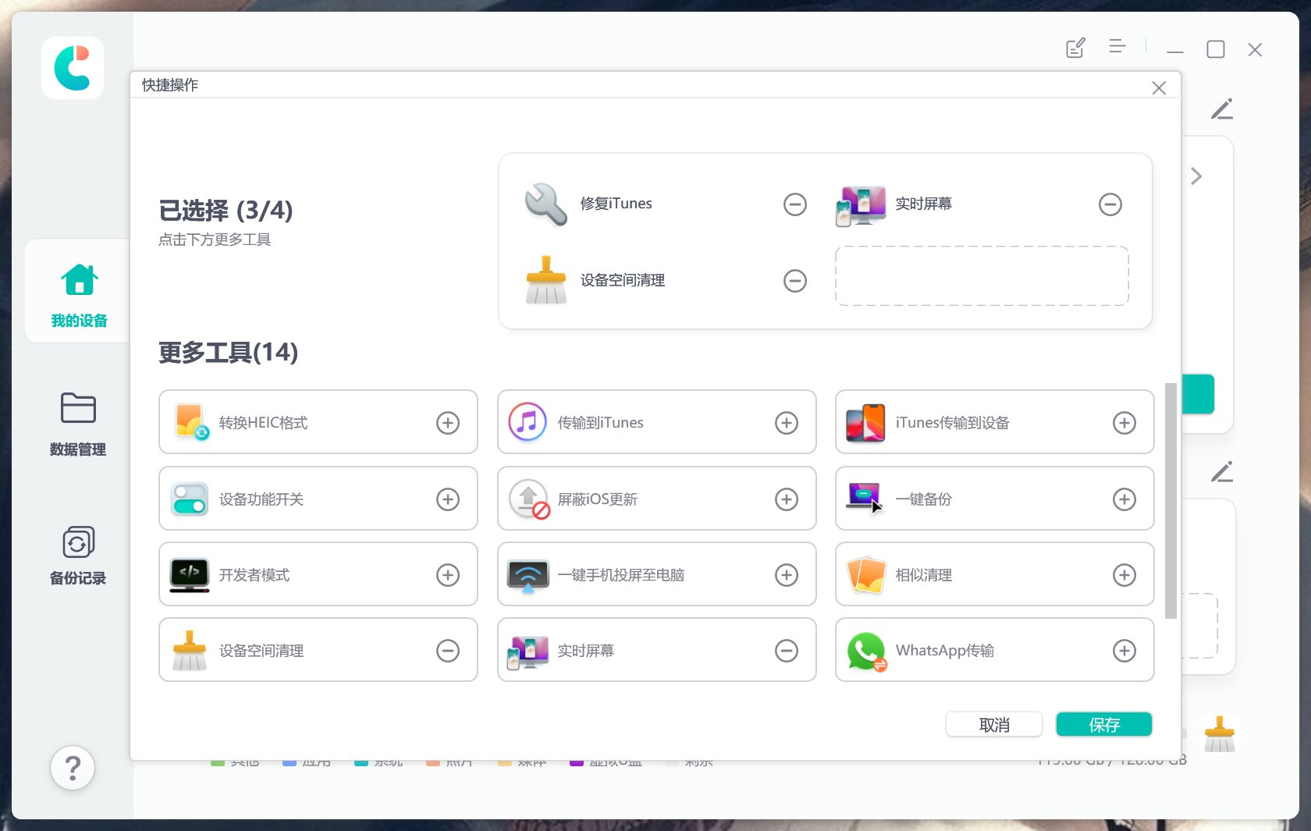This screenshot has width=1311, height=831.
Task: Click the 已选择 (3/4) heading
Action: click(226, 210)
